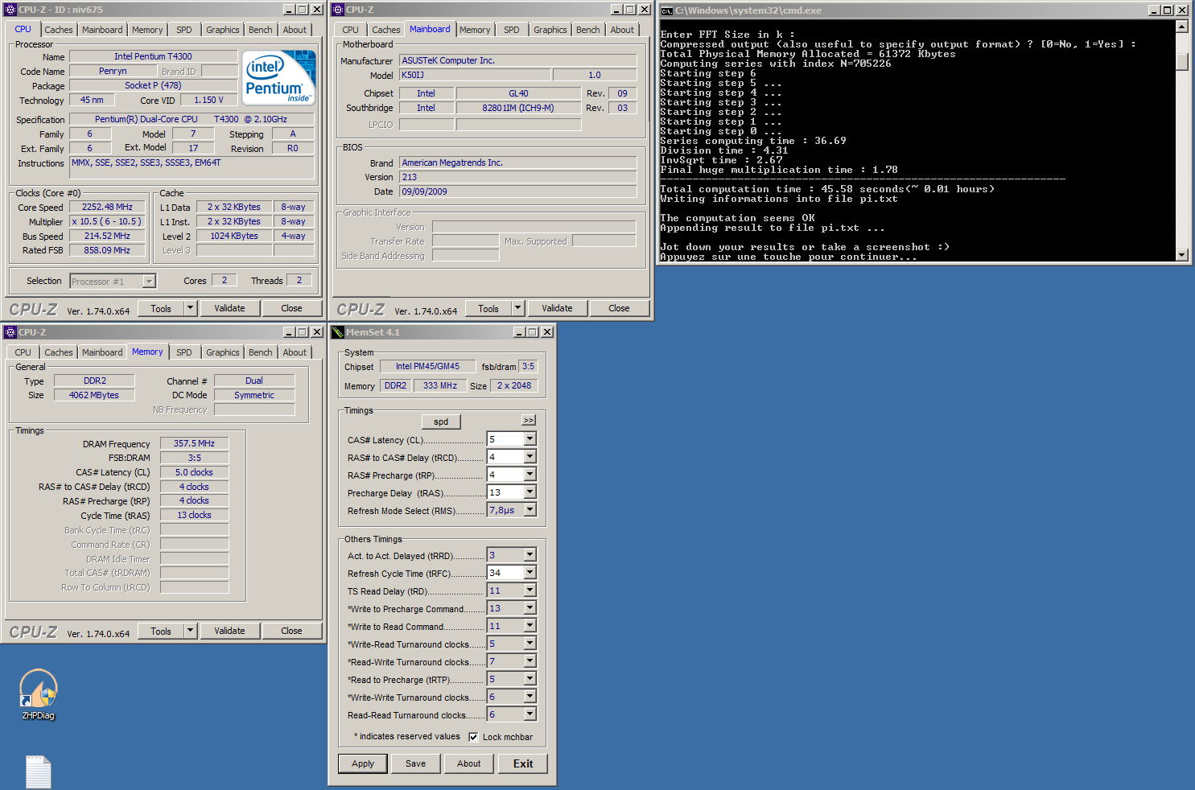Open the CAS# Latency (CL) dropdown

(530, 439)
